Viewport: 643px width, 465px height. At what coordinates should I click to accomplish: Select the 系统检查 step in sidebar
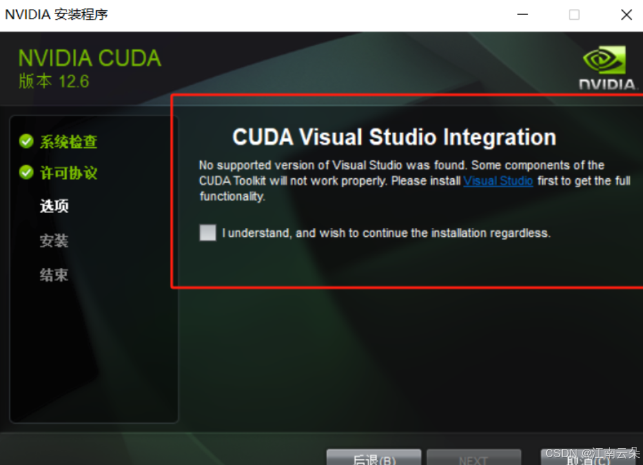(x=68, y=142)
